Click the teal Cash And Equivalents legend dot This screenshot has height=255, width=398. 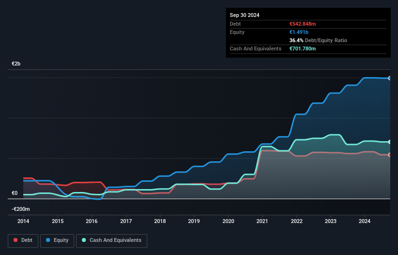click(x=84, y=240)
